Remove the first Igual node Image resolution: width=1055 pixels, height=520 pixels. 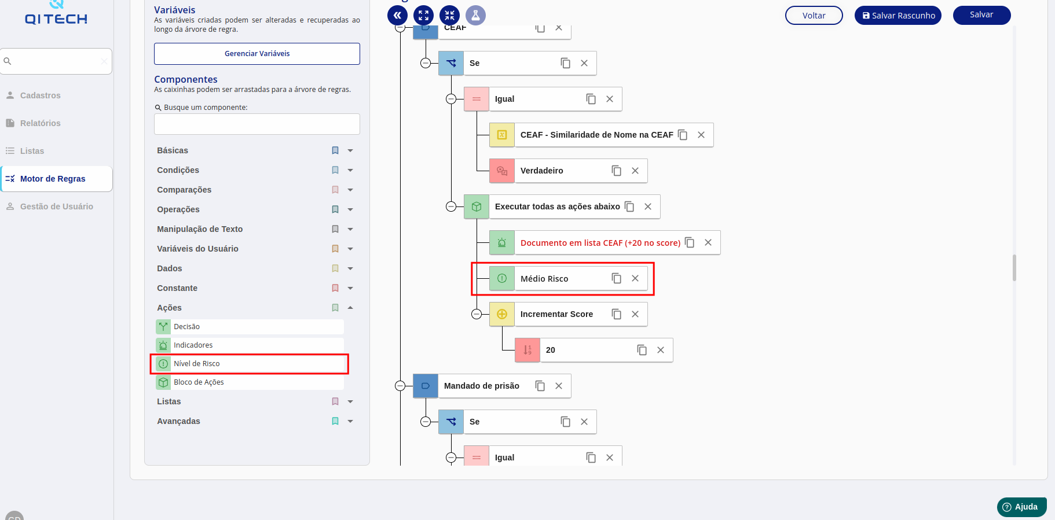(610, 99)
